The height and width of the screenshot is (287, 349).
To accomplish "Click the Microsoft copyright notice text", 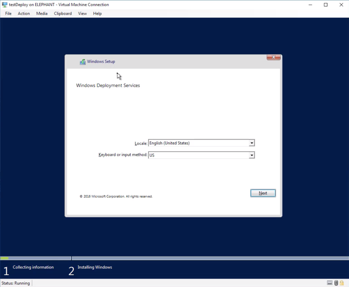I will point(116,196).
